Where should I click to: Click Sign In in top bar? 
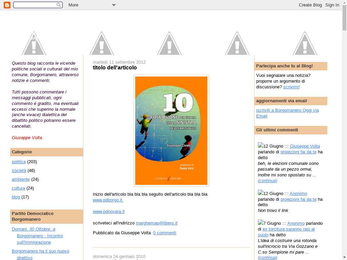332,5
